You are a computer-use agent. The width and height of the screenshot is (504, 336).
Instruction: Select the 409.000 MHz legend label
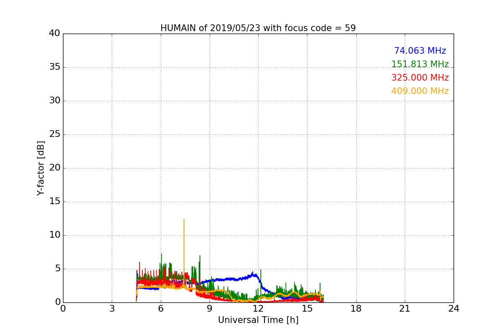tap(420, 91)
